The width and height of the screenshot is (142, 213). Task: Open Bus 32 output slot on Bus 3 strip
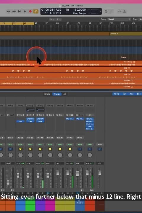click(20, 138)
